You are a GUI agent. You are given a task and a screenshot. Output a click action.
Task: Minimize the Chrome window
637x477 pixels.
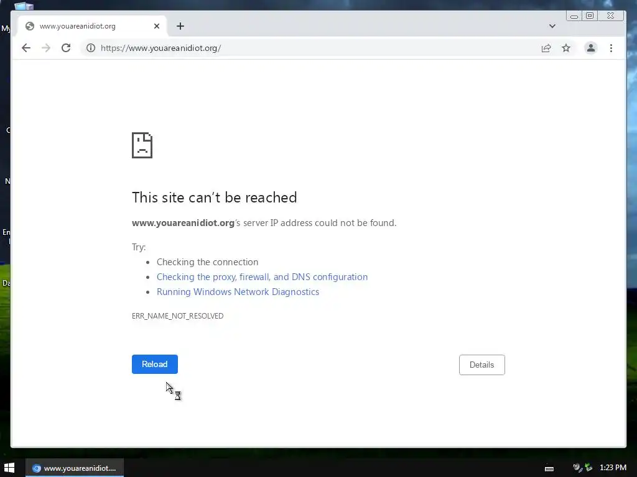point(574,16)
